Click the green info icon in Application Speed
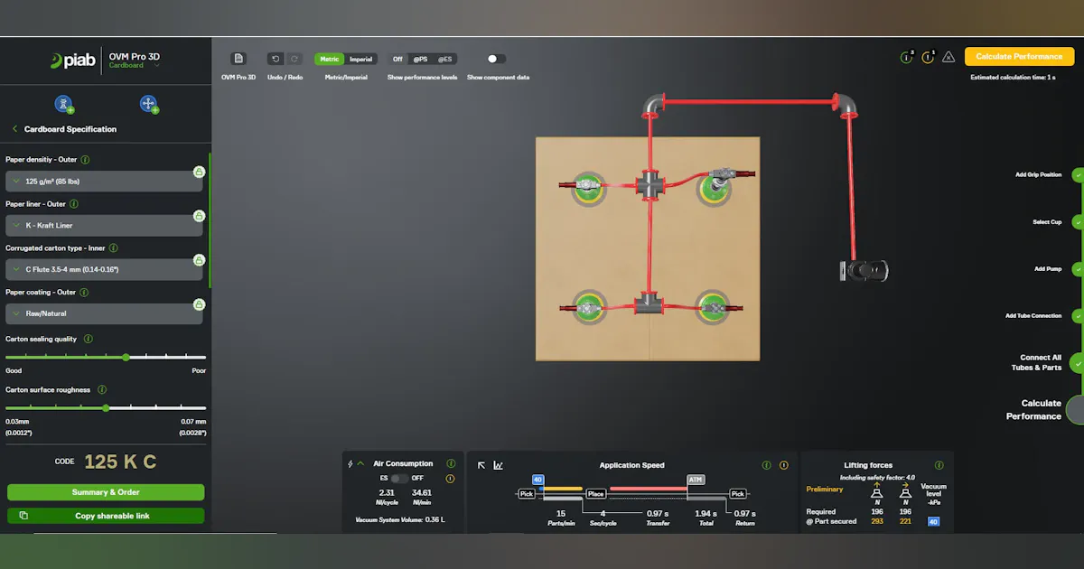The image size is (1084, 569). coord(766,465)
